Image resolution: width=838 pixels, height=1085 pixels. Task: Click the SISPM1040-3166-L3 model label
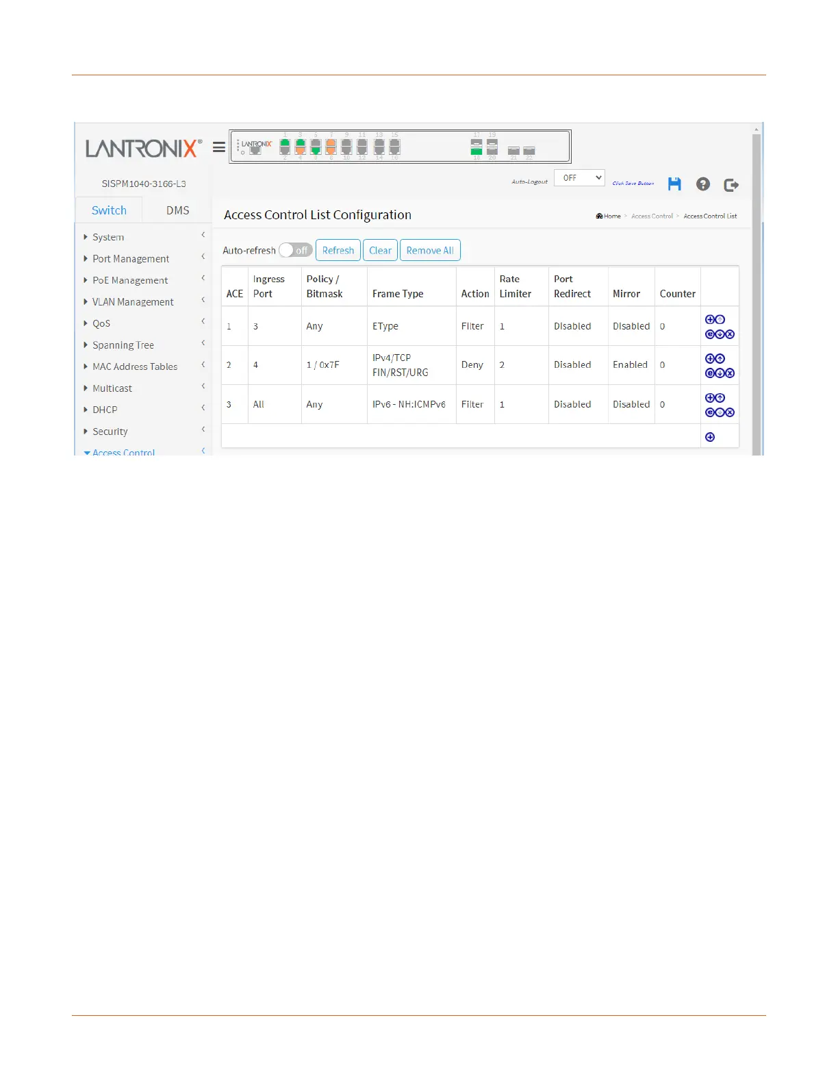tap(144, 184)
